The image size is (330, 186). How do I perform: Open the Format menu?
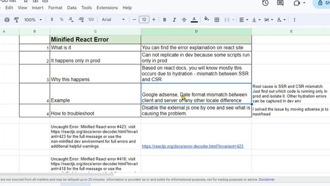[55, 8]
